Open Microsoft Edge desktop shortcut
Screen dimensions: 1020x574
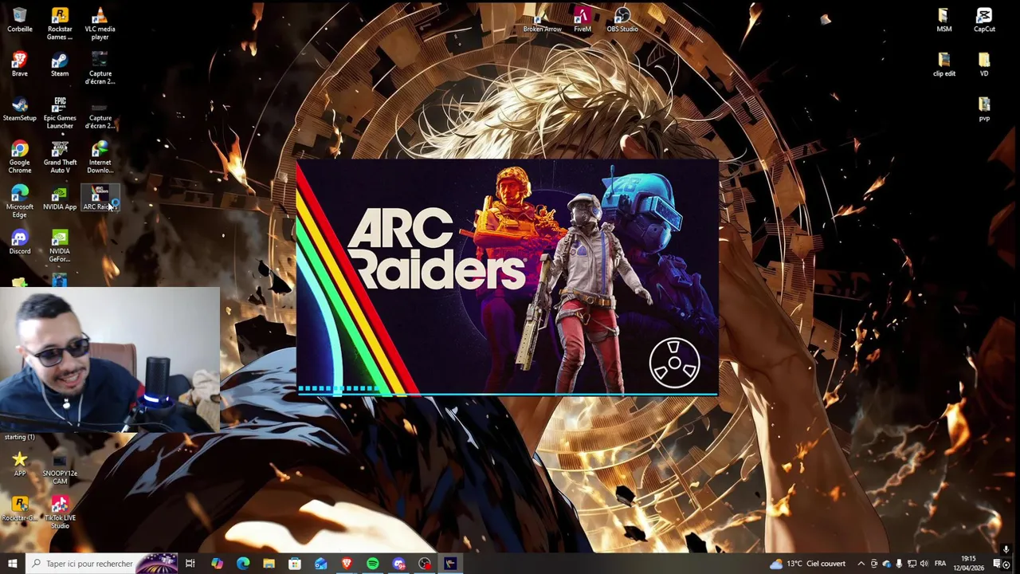[x=20, y=202]
